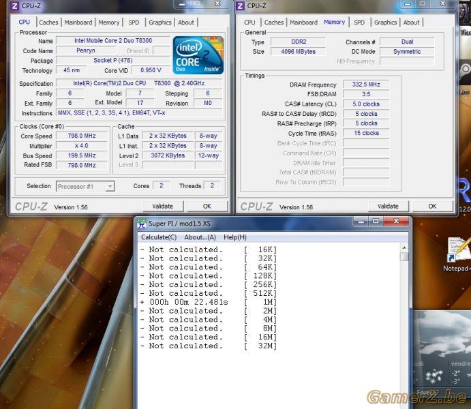This screenshot has width=471, height=409.
Task: Click OK in left CPU-Z window
Action: click(x=207, y=207)
